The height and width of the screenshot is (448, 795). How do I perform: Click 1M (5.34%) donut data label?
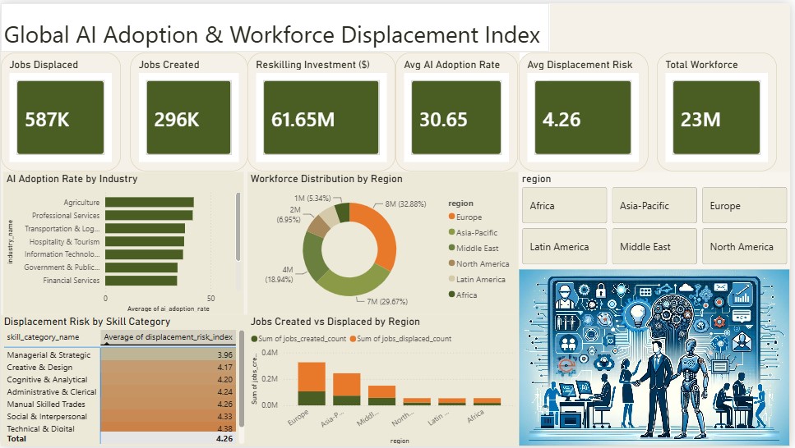pyautogui.click(x=312, y=198)
